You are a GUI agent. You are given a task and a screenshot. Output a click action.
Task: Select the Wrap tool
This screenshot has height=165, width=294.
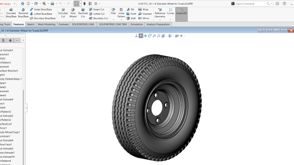pos(143,9)
